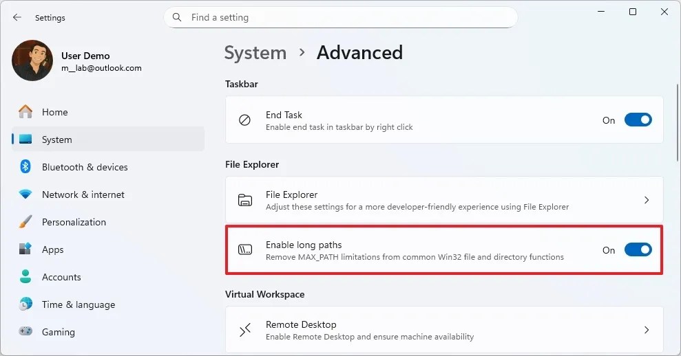
Task: Click the File Explorer folder icon
Action: tap(245, 200)
